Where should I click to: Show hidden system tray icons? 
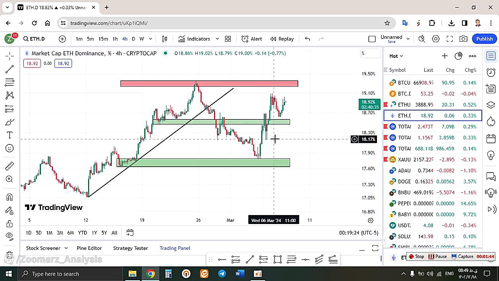point(403,274)
